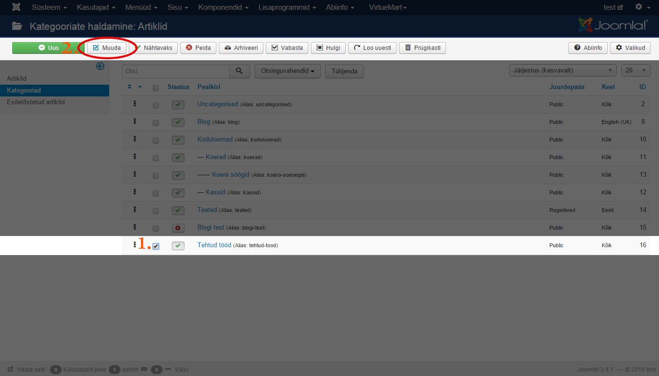Select all categories with header checkbox
The image size is (659, 376).
(156, 88)
